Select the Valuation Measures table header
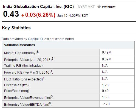This screenshot has width=136, height=109. tap(68, 45)
